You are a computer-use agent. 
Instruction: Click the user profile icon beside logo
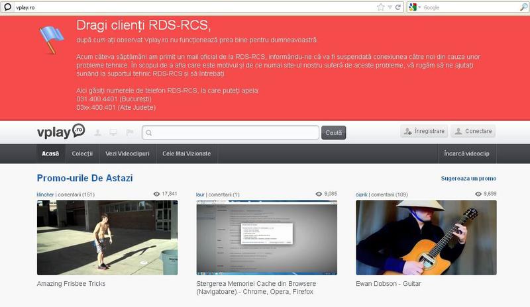click(97, 132)
